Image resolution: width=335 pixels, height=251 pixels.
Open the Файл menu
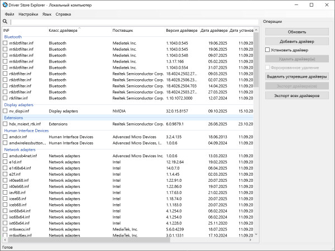(x=8, y=13)
